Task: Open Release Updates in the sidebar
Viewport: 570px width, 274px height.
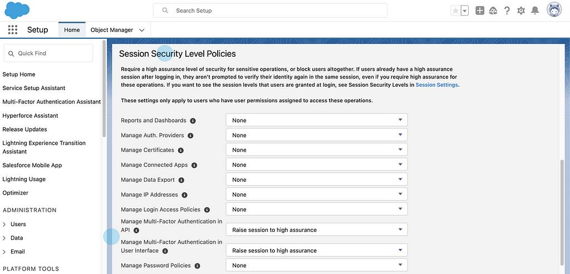Action: coord(24,129)
